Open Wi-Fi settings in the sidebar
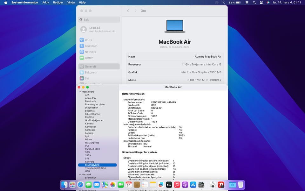305x191 pixels. (88, 40)
